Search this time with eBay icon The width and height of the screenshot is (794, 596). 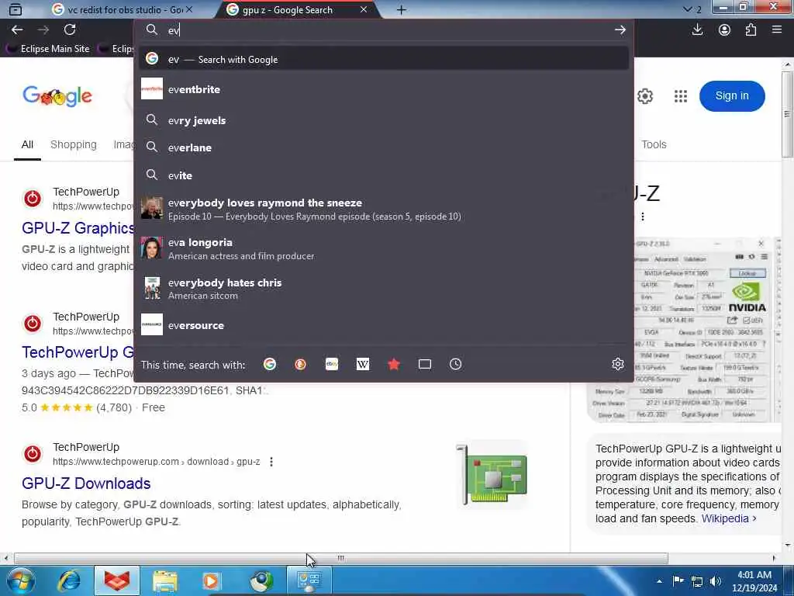coord(332,364)
